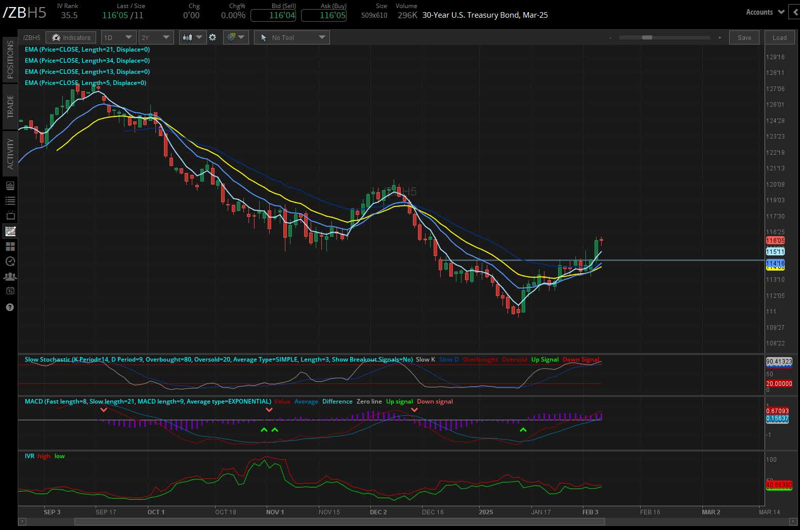This screenshot has width=800, height=530.
Task: Open the calendar icon in sidebar
Action: 10,291
